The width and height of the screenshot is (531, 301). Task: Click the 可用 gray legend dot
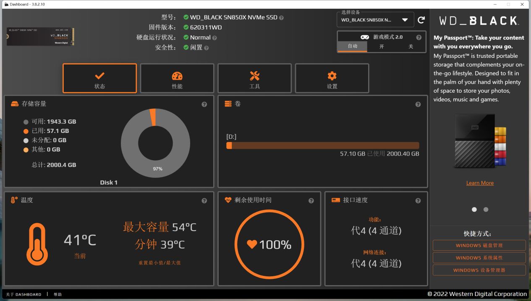click(26, 122)
